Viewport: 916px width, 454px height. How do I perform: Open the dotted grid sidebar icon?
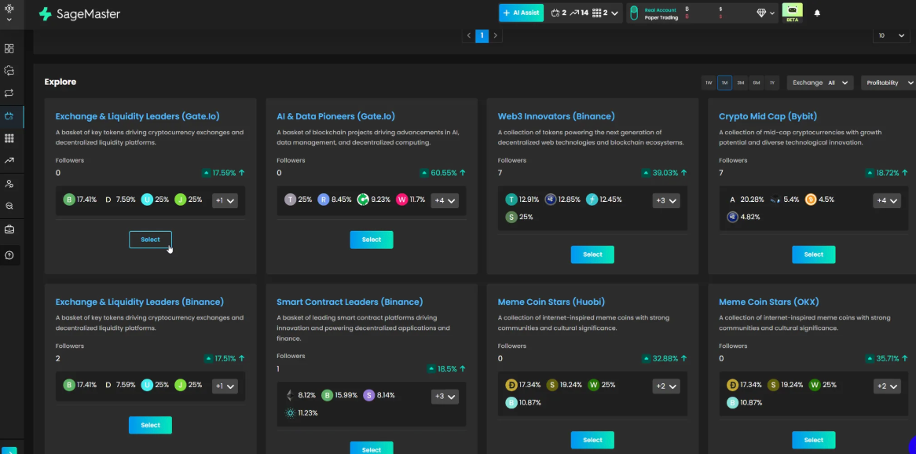tap(9, 138)
